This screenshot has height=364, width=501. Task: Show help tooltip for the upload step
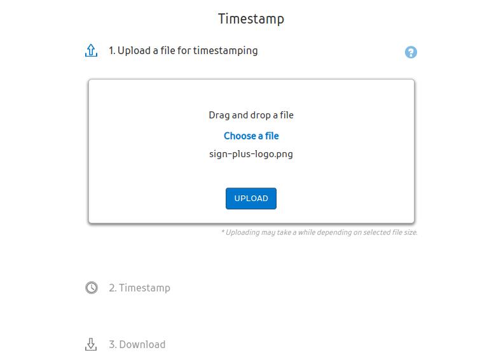pos(411,52)
